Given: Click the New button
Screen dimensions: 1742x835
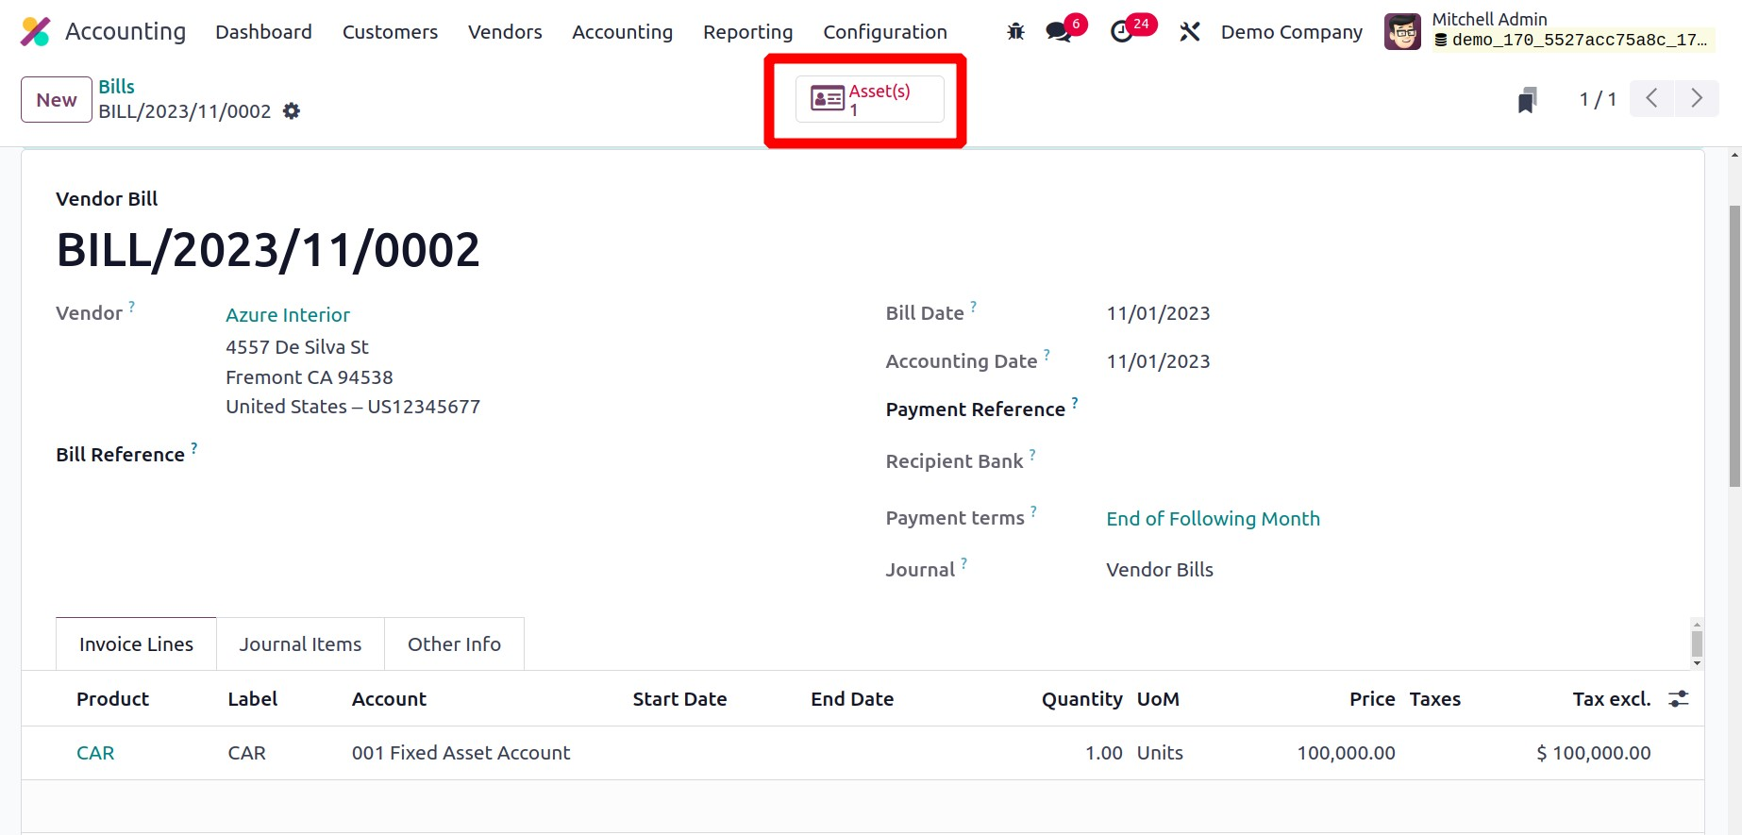Looking at the screenshot, I should point(57,100).
